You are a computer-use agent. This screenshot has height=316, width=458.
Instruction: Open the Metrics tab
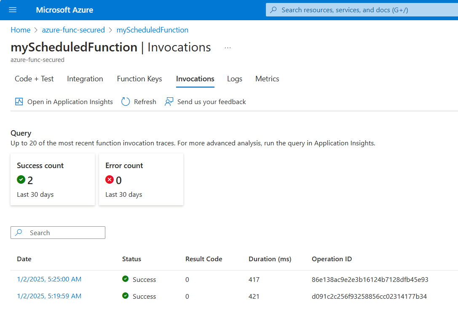(267, 79)
